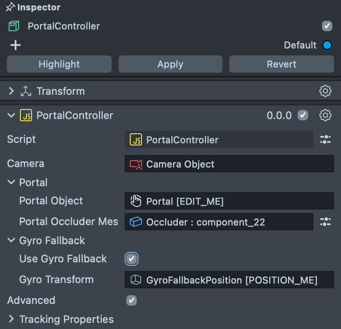Expand the Tracking Properties section
Screen dimensions: 341x329
[11, 319]
